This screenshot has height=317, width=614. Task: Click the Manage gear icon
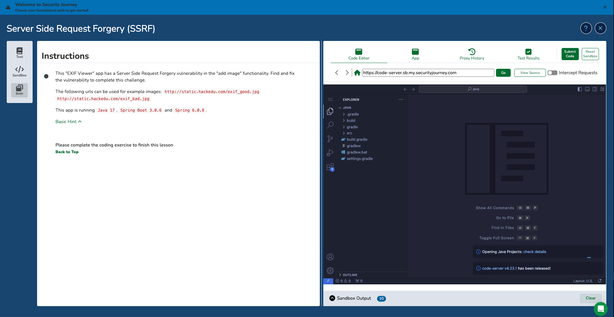click(x=330, y=271)
